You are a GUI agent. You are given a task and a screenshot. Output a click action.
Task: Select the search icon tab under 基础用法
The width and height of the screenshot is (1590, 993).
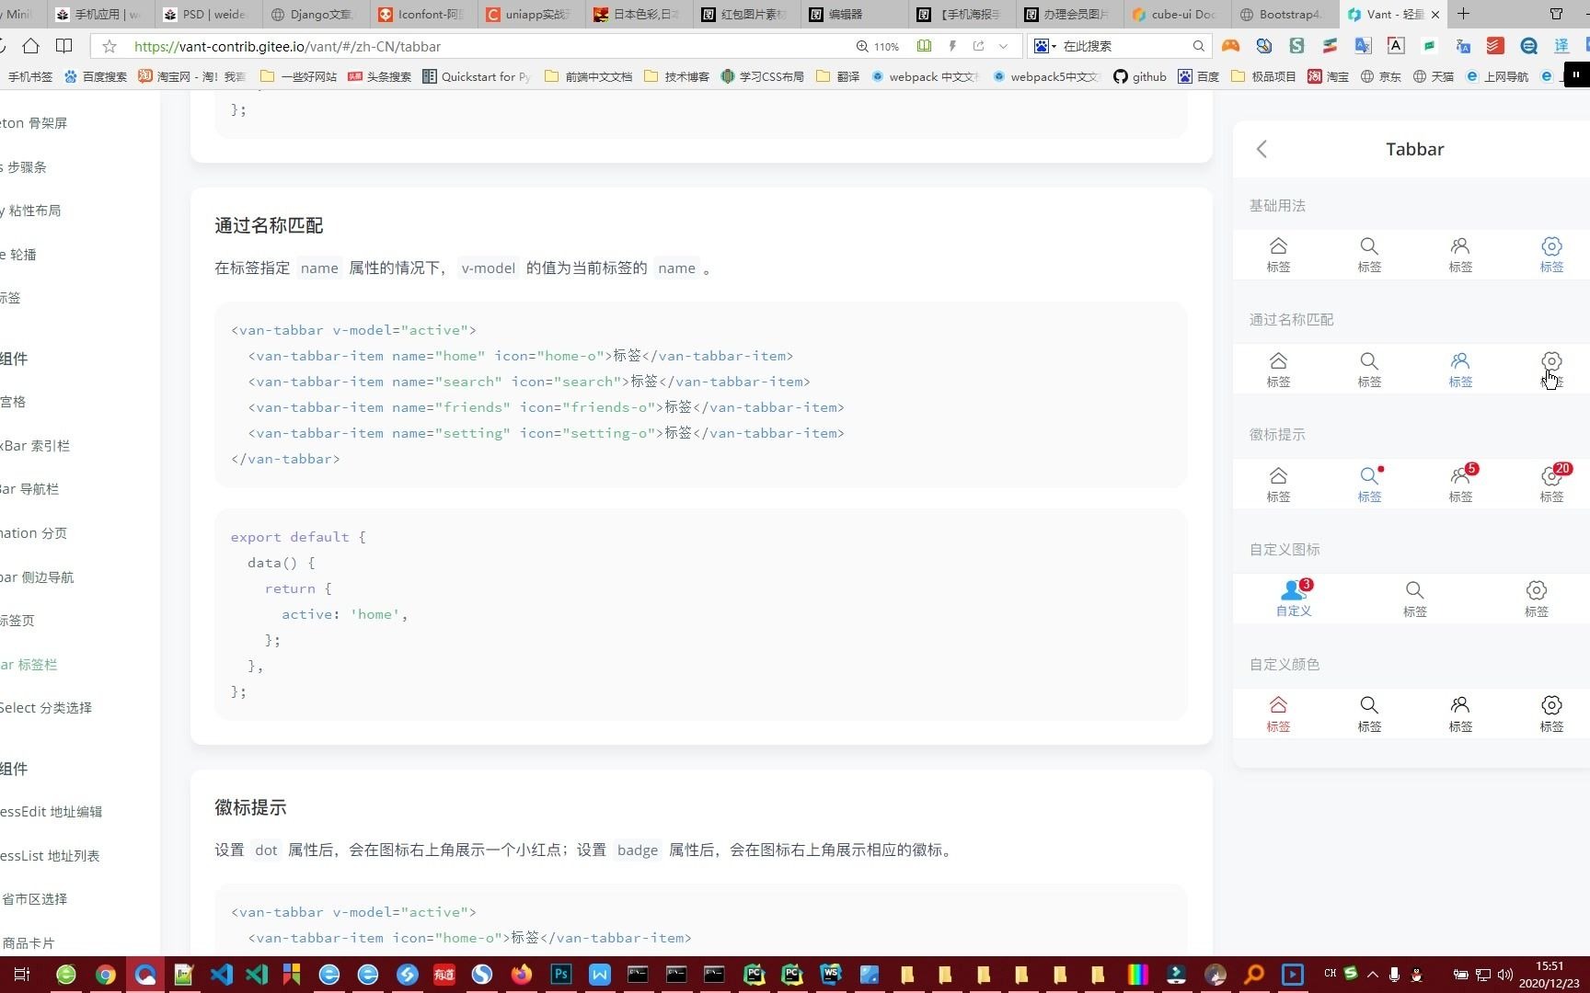pos(1369,255)
